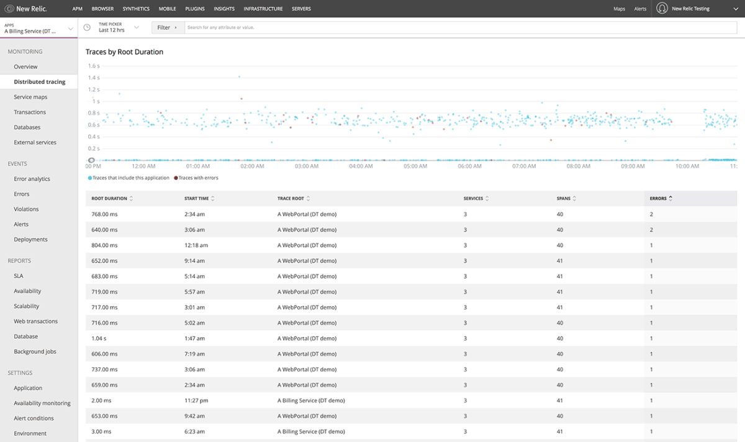Toggle 'Traces with errors' legend series
Screen dimensions: 745x442
pyautogui.click(x=197, y=178)
